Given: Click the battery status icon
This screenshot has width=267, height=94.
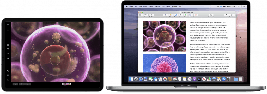Looking at the screenshot, I should click(x=224, y=7).
